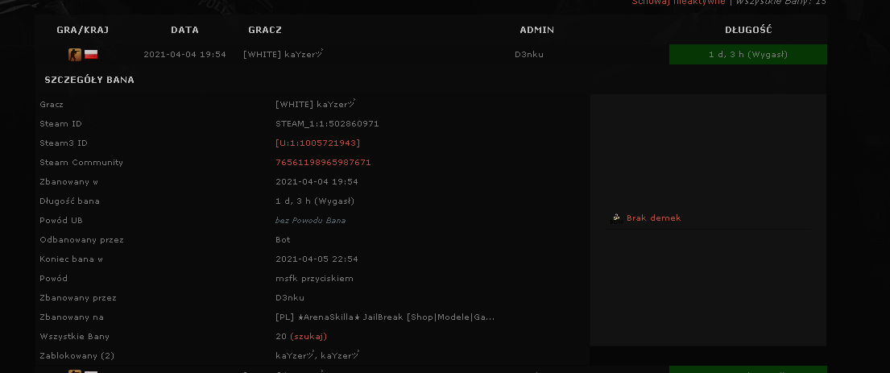Image resolution: width=890 pixels, height=373 pixels.
Task: Click the Counter-Strike game icon in ban row
Action: [x=74, y=55]
